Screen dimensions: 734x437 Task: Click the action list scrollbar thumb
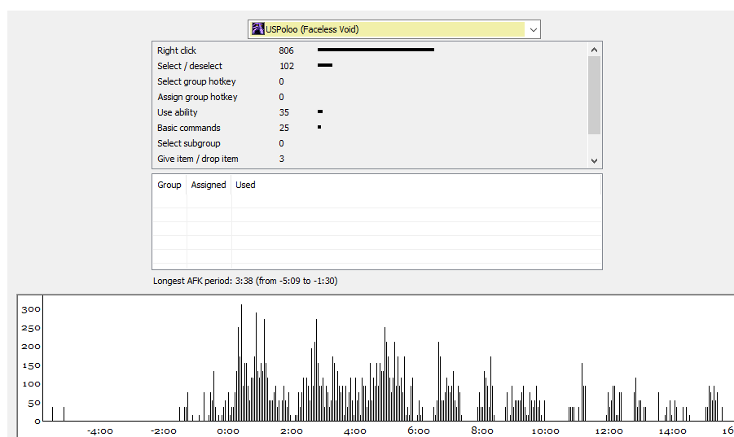coord(594,95)
